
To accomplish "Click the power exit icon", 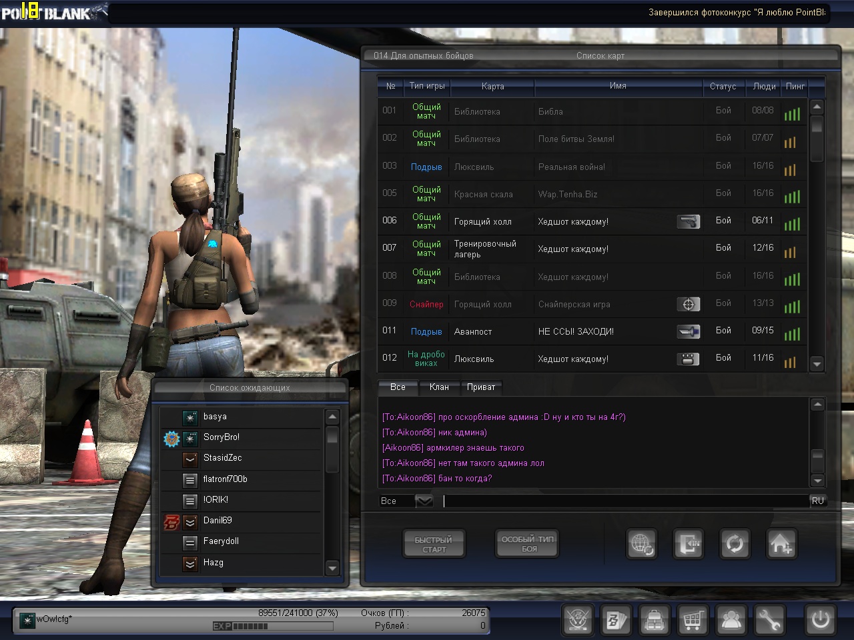I will click(820, 620).
